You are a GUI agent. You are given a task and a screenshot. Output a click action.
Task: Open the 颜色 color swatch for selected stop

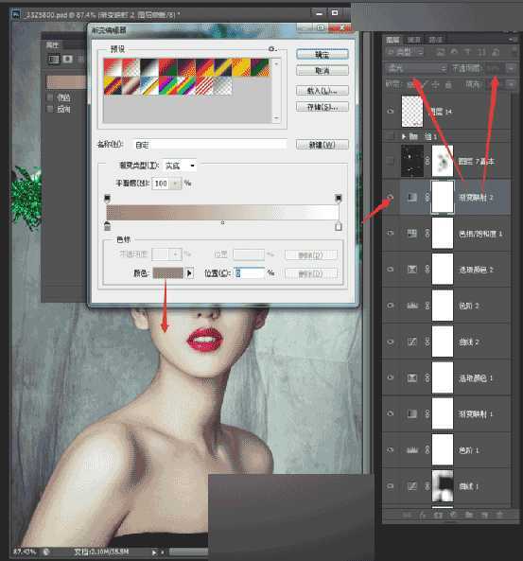pyautogui.click(x=167, y=273)
